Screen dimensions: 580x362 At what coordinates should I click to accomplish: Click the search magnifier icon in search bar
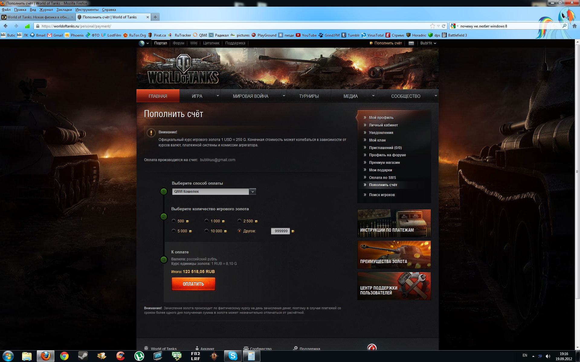[x=564, y=26]
